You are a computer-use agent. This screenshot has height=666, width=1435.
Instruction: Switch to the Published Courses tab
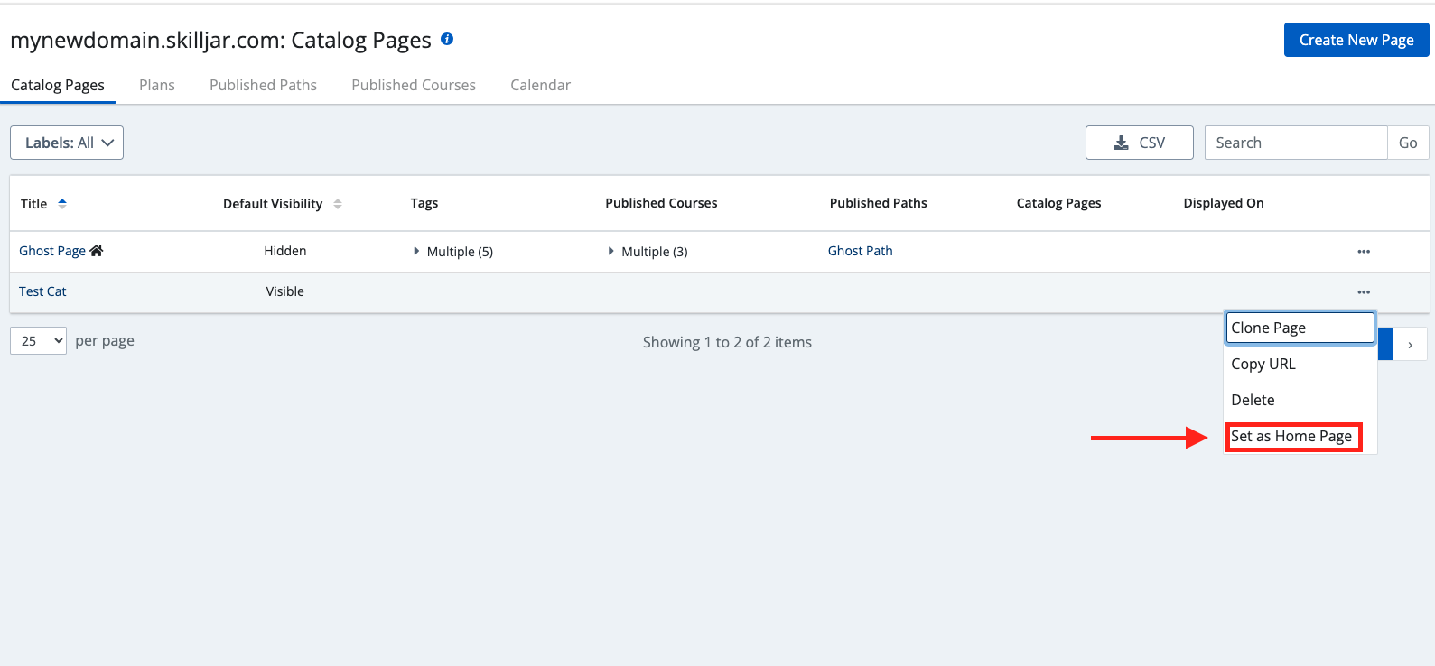(x=414, y=85)
